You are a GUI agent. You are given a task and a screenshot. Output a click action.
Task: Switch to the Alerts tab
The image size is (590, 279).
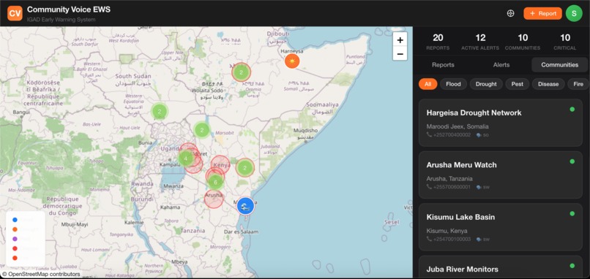[501, 65]
